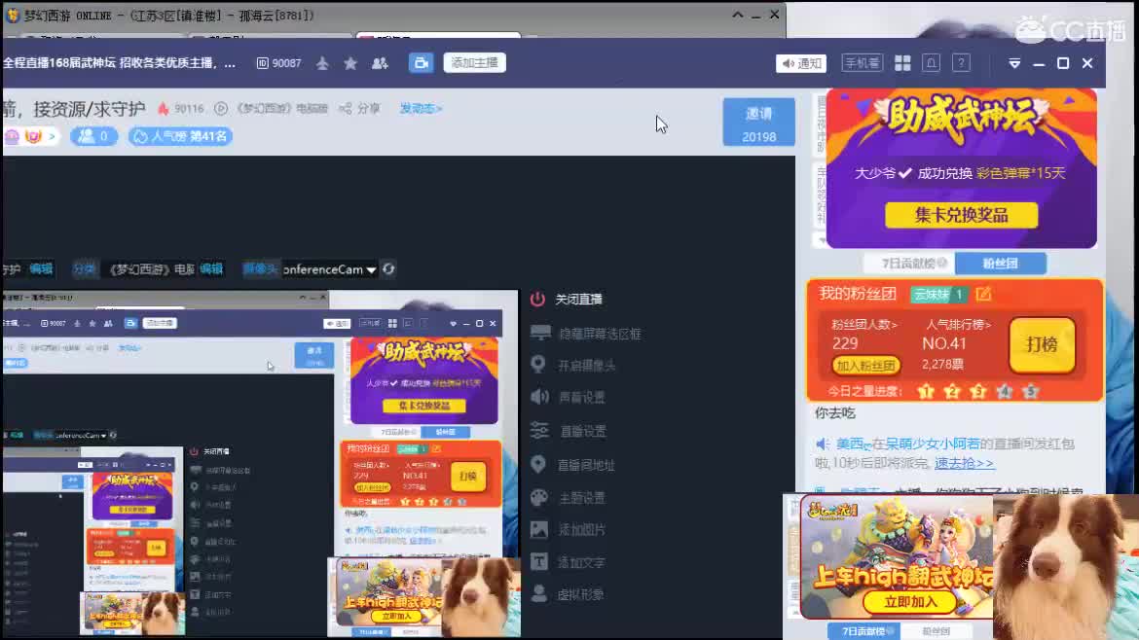
Task: Click the 通知 notification button
Action: point(801,63)
